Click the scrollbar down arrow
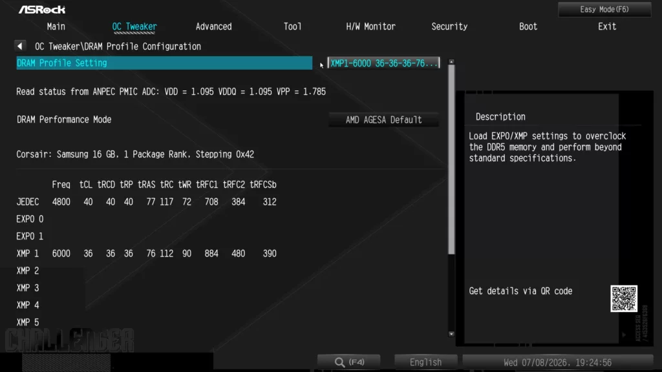 (451, 334)
